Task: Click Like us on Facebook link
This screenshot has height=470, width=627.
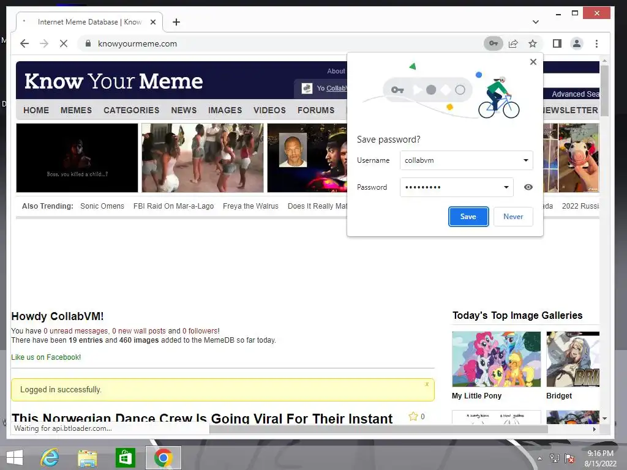Action: 46,357
